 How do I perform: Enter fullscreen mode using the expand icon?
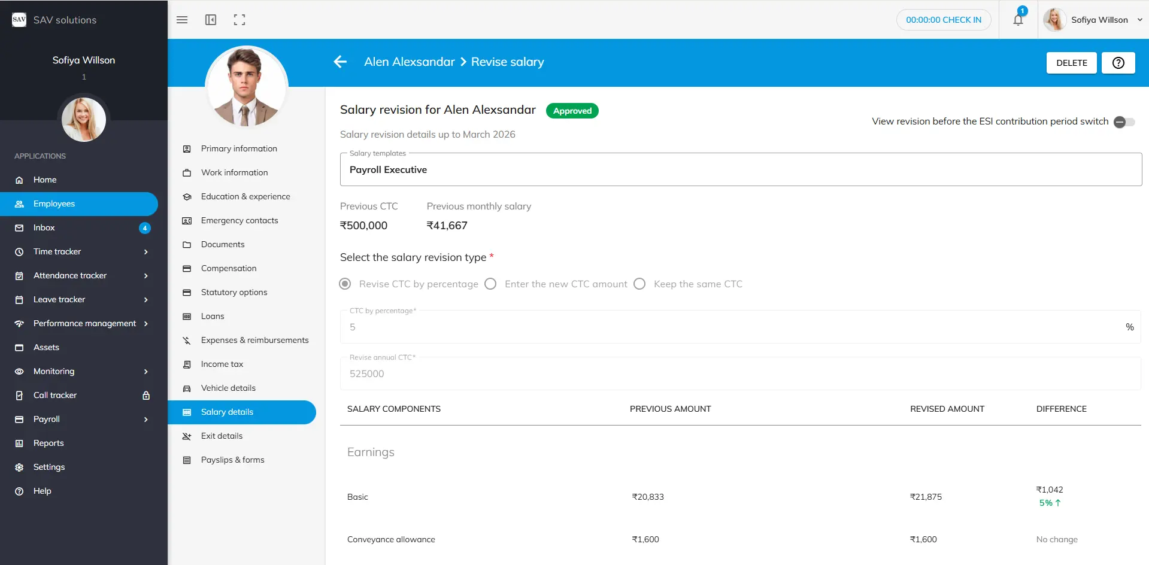239,20
